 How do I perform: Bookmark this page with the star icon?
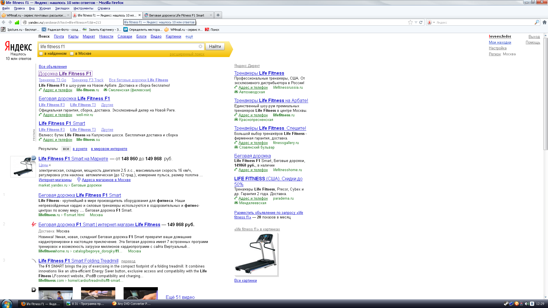(x=410, y=22)
